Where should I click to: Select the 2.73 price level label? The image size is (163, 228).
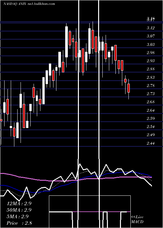[x=151, y=94]
